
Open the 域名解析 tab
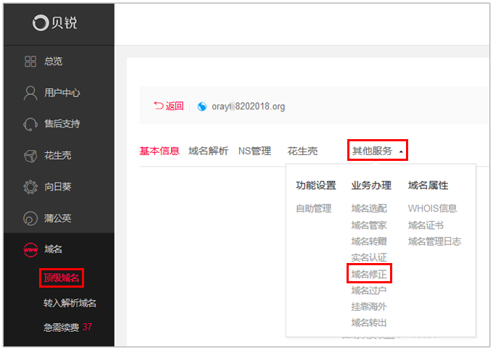pos(208,151)
